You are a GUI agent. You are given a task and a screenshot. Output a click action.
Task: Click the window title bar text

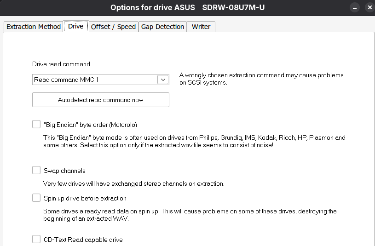[x=187, y=8]
